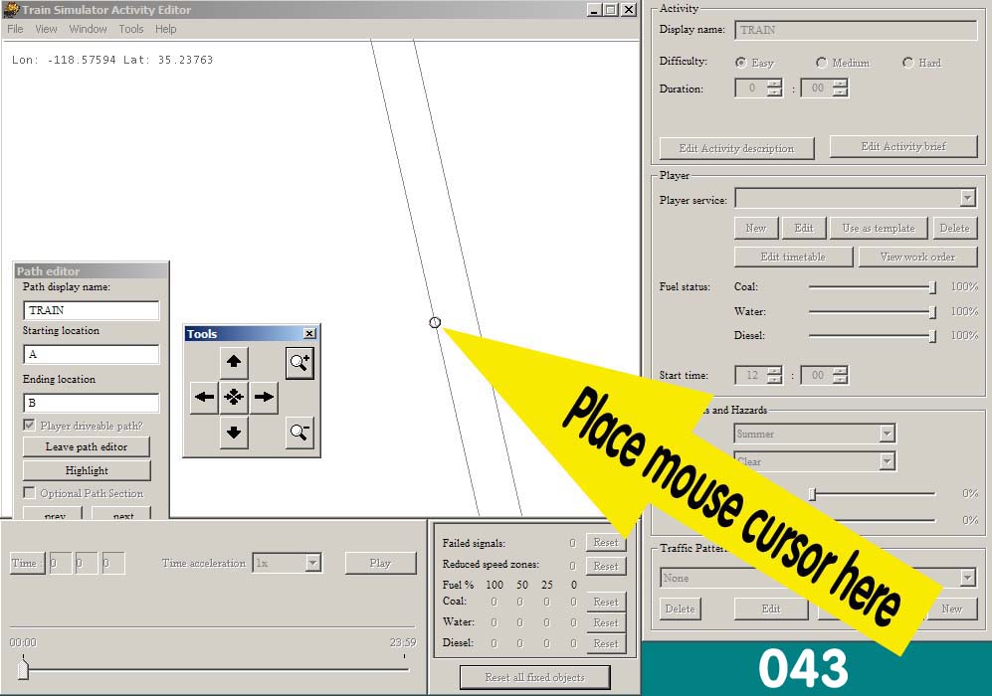Close the Tools floating palette
Viewport: 992px width, 696px height.
[x=309, y=334]
